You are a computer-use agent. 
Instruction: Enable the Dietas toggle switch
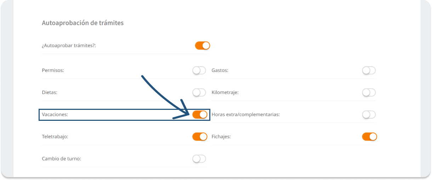coord(199,92)
